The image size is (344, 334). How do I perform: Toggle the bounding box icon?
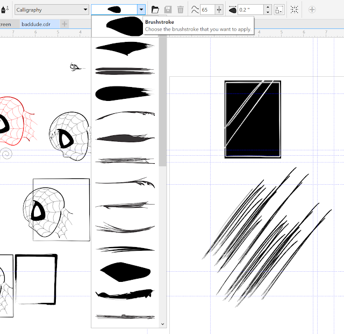click(294, 10)
